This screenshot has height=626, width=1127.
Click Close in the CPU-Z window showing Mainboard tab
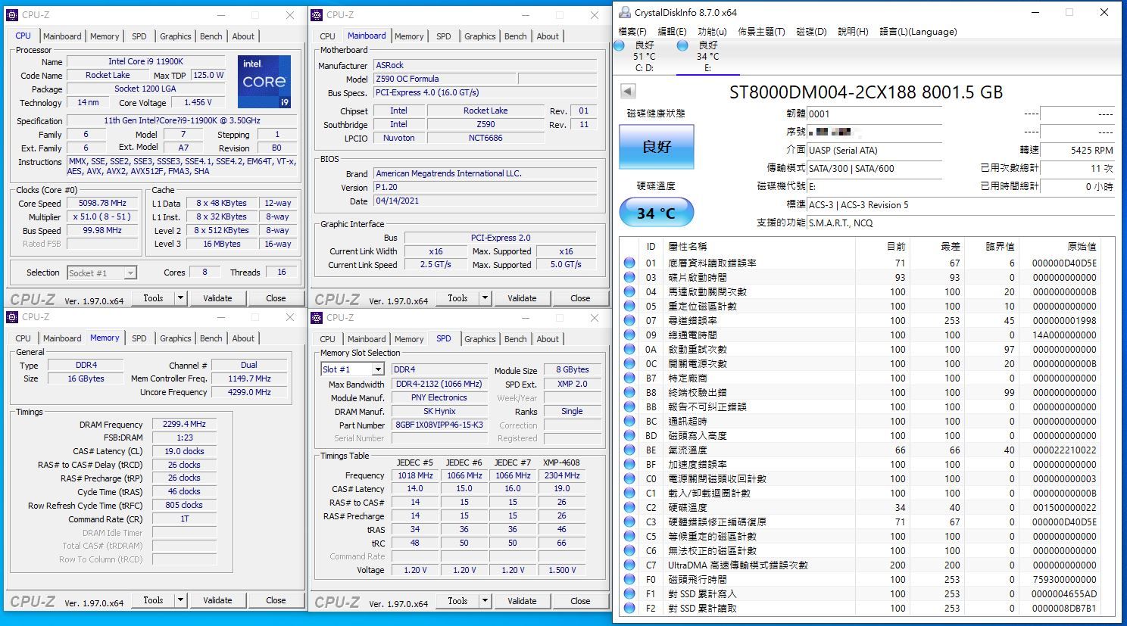pos(580,298)
